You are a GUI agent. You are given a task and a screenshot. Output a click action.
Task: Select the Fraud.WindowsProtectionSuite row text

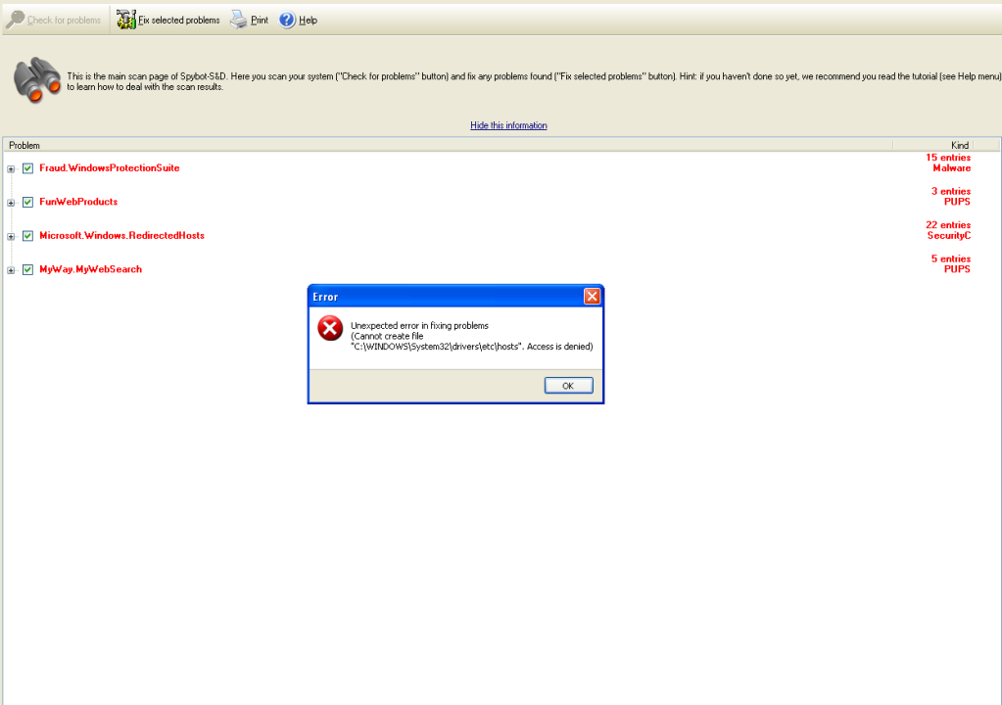(110, 168)
